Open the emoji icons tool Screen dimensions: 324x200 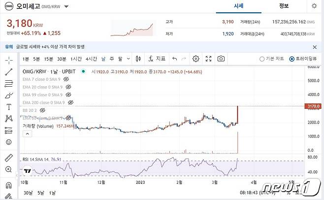[9, 142]
